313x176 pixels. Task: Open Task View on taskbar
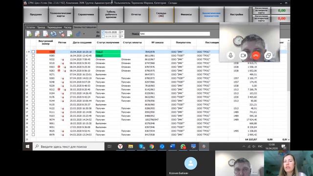[x=110, y=147]
